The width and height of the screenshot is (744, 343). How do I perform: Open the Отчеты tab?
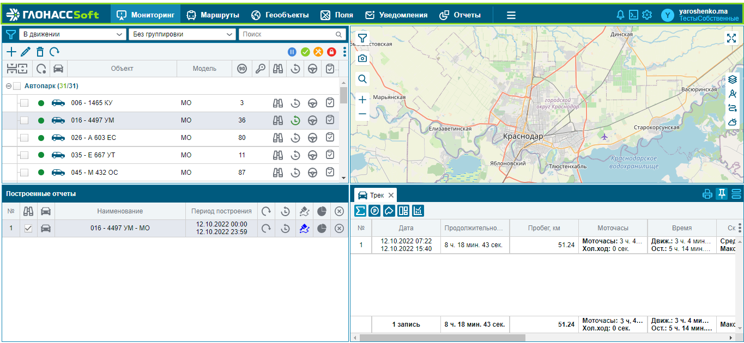tap(460, 15)
